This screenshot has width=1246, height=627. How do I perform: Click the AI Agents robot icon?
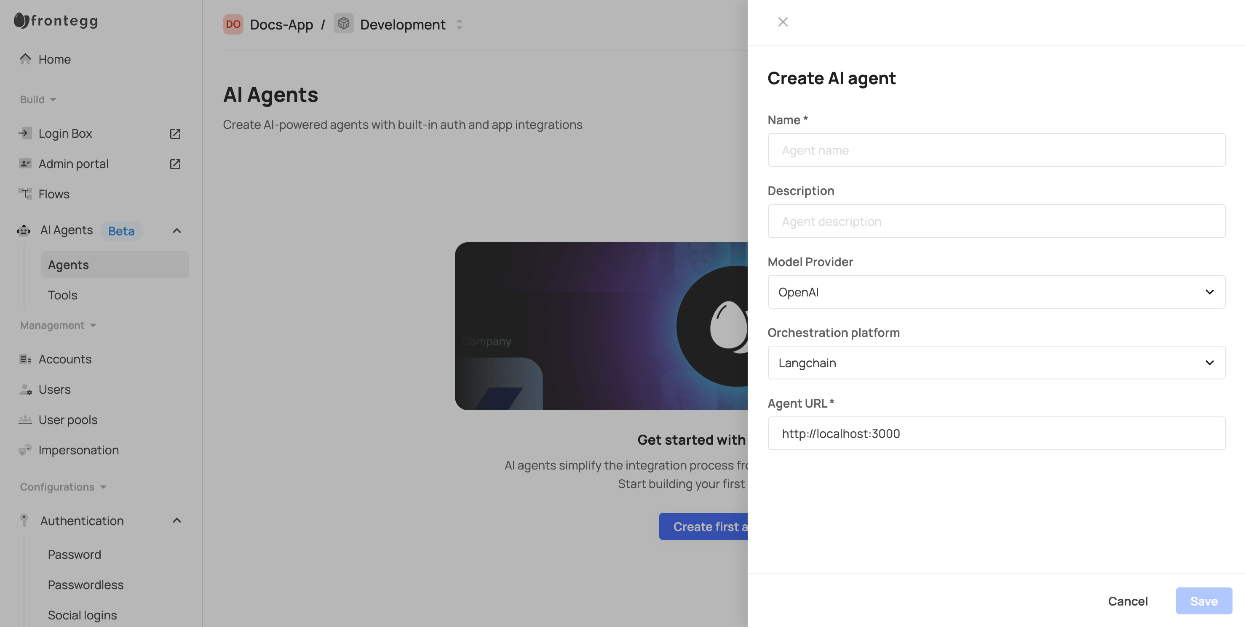24,231
